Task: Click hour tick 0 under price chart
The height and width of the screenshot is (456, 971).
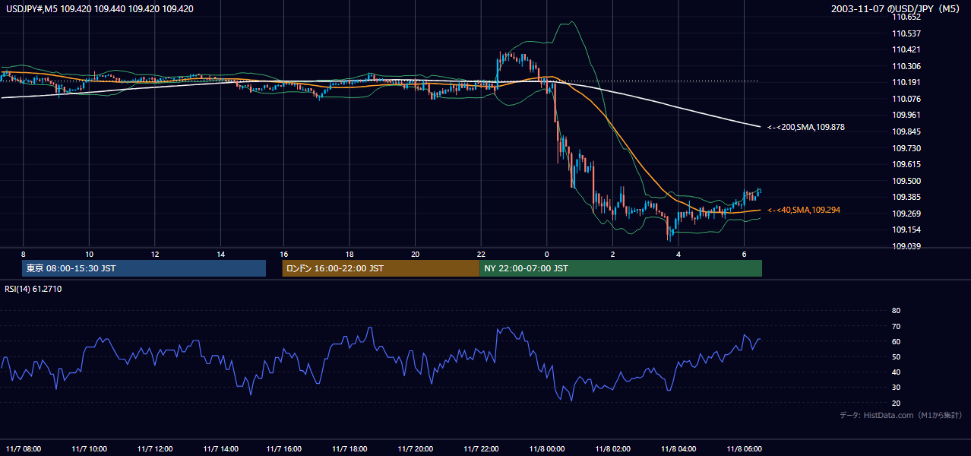Action: 547,254
